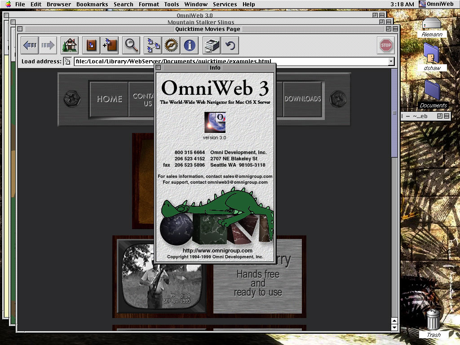Select the Documents folder on desktop
Screen dimensions: 460x345
click(433, 94)
